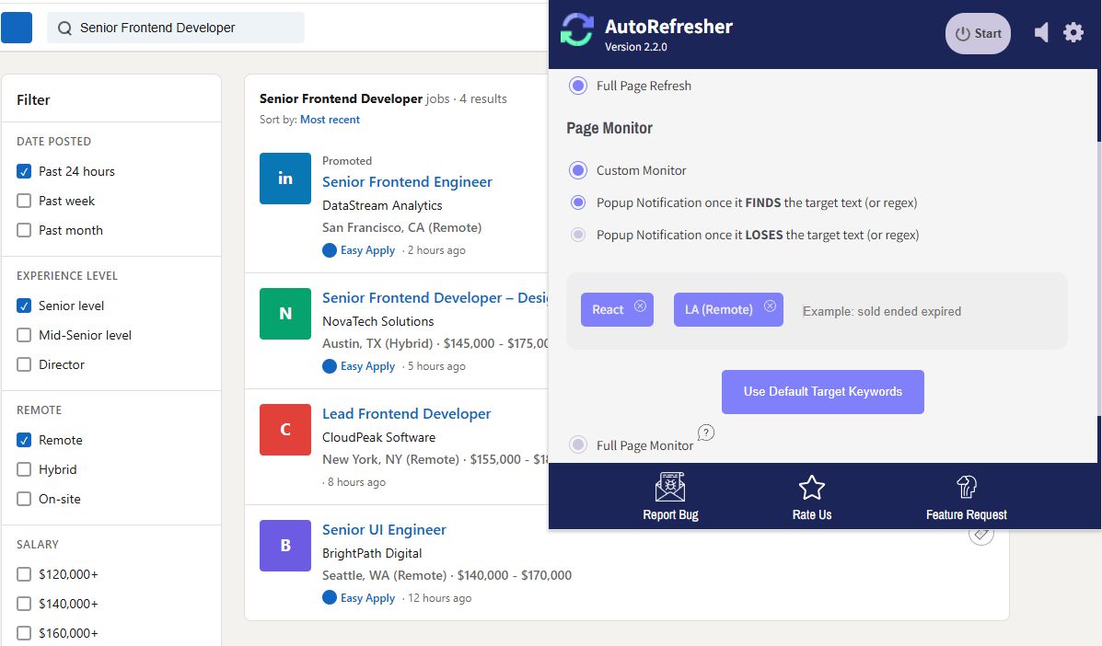Open CloudPeak Software C logo
This screenshot has height=646, width=1102.
[x=285, y=430]
